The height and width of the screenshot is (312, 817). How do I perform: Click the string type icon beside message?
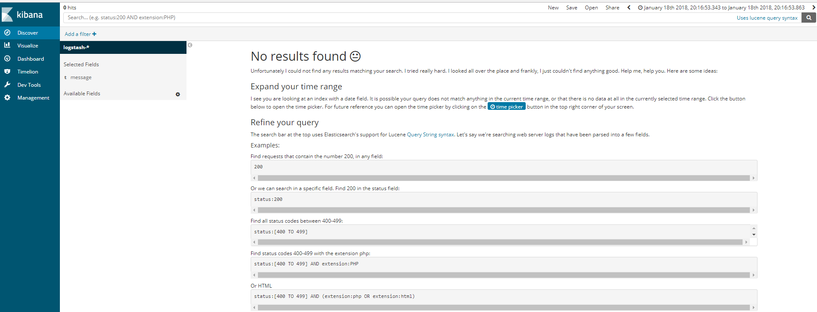pyautogui.click(x=65, y=77)
